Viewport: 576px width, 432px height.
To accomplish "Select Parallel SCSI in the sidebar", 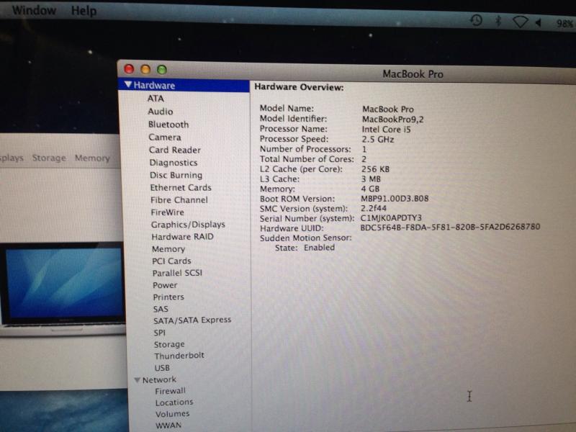I will [x=177, y=273].
